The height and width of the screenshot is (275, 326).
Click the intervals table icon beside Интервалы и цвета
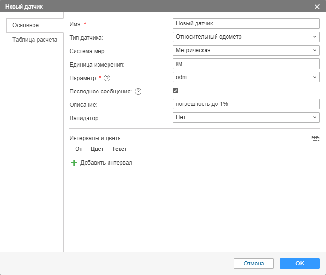pos(315,138)
